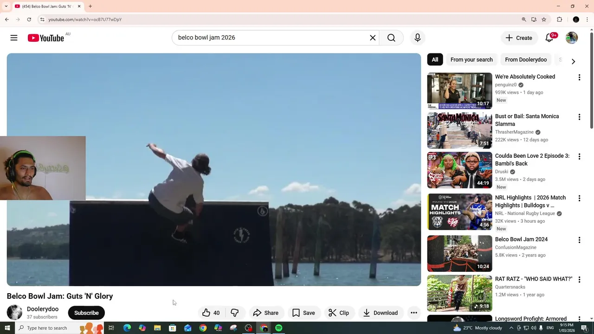Viewport: 594px width, 334px height.
Task: Subscribe to Dooleryydoo
Action: [x=86, y=313]
